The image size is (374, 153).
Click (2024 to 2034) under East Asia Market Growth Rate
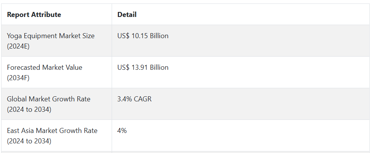[x=29, y=141]
